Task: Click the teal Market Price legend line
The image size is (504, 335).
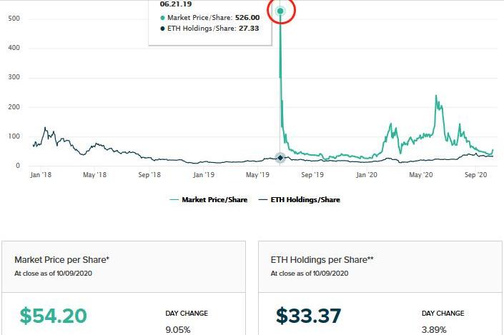Action: point(174,200)
